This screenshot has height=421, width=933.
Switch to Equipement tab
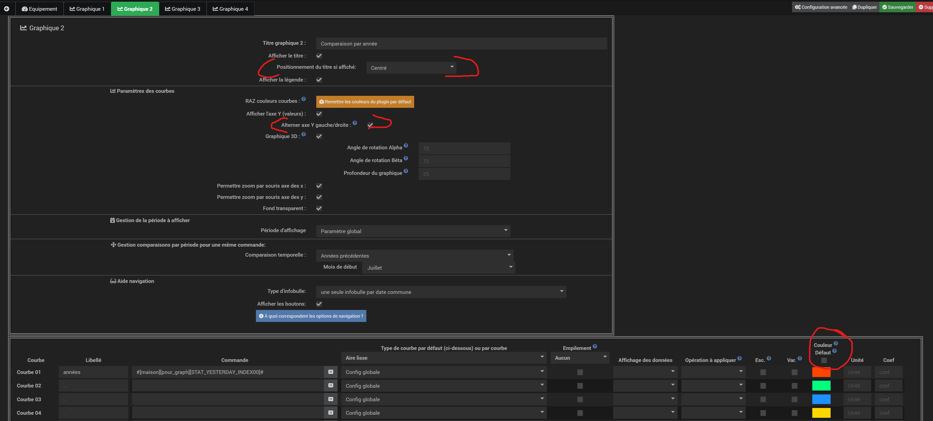40,9
